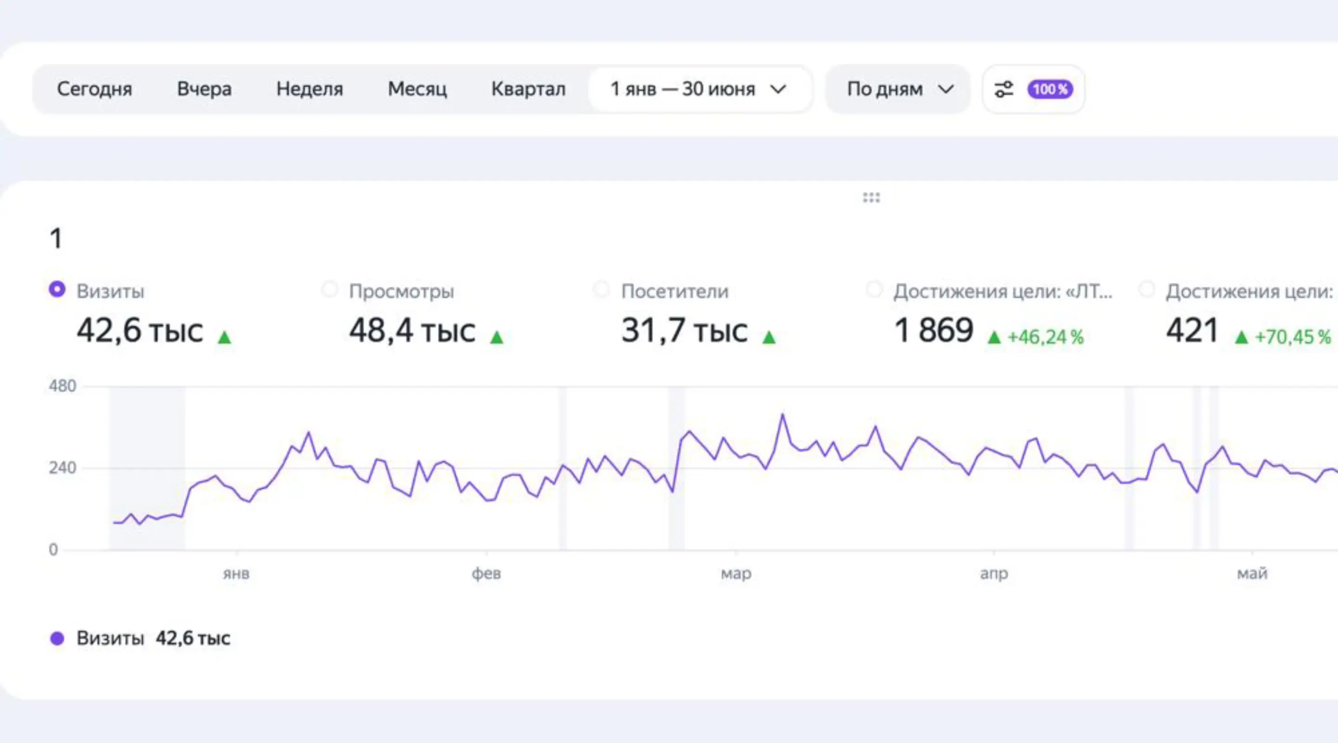This screenshot has height=743, width=1338.
Task: Switch period to Неделя
Action: (x=309, y=89)
